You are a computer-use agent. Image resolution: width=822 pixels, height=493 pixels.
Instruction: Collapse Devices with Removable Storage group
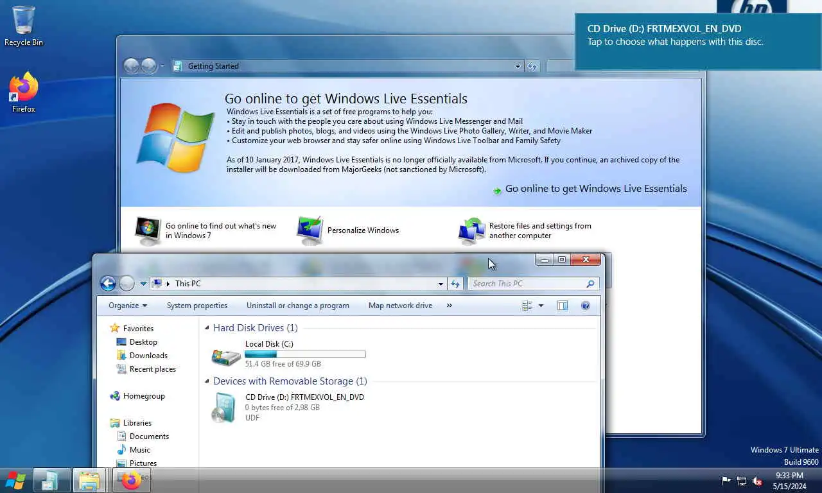207,381
